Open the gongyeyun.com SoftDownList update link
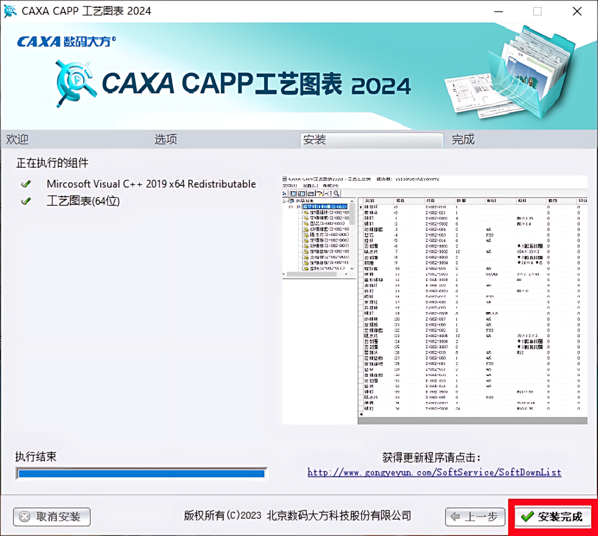The width and height of the screenshot is (598, 536). pyautogui.click(x=435, y=472)
